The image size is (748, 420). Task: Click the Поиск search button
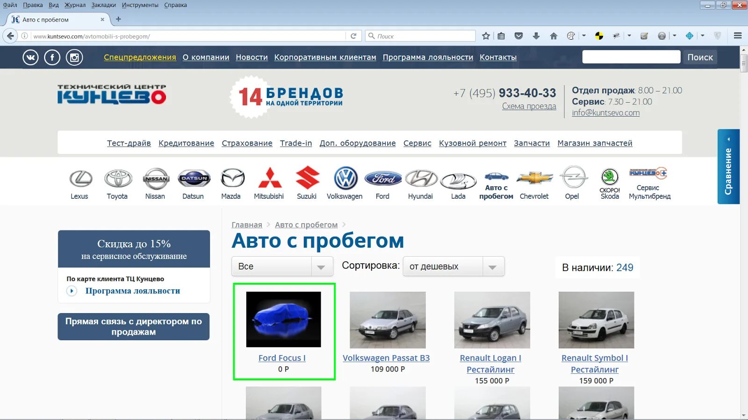coord(700,57)
